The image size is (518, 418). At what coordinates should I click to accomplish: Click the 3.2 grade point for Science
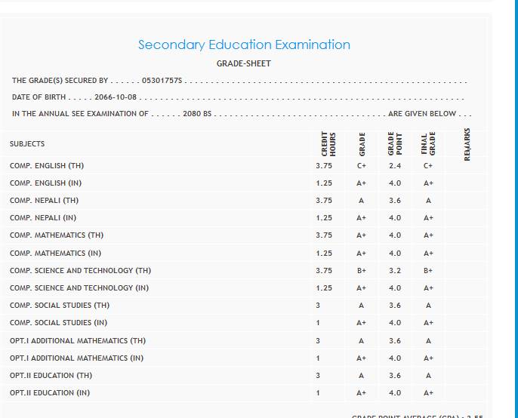pyautogui.click(x=395, y=270)
